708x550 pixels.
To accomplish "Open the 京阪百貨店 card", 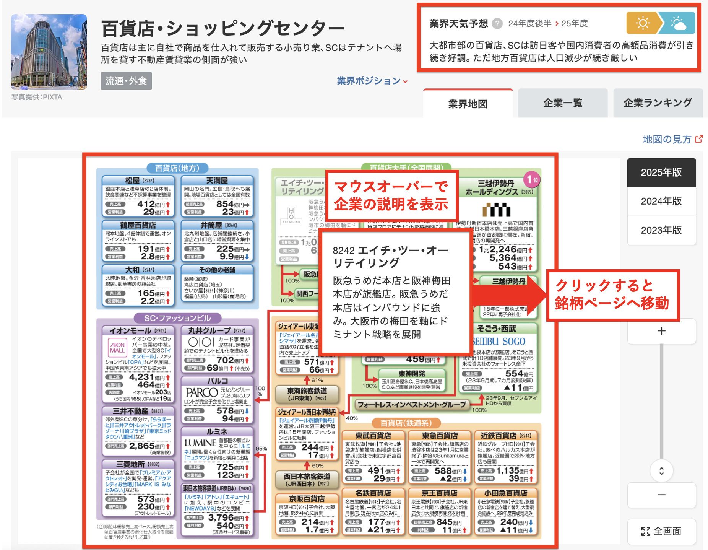I will click(307, 514).
